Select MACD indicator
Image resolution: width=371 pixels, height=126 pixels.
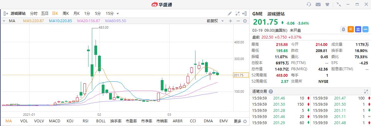click(55, 121)
